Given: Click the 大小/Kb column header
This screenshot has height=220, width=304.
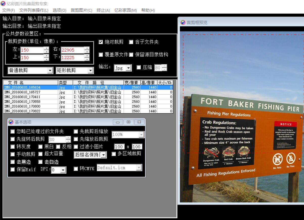Looking at the screenshot, I should (x=165, y=83).
